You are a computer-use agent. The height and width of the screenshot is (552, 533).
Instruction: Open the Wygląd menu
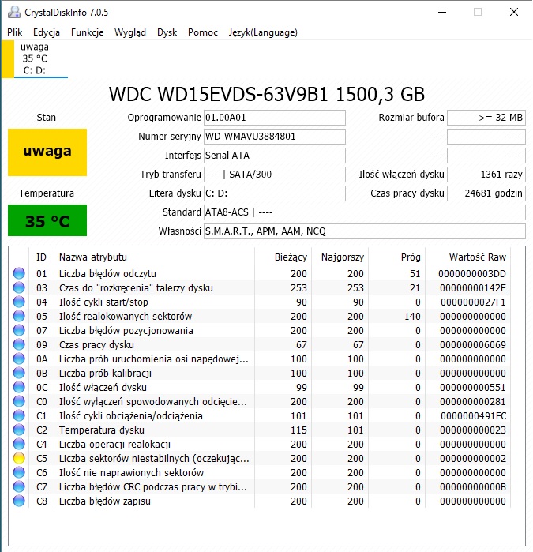pos(130,32)
